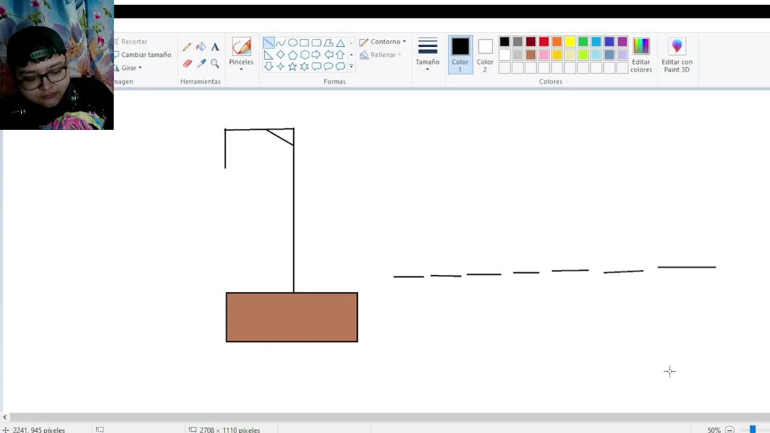The width and height of the screenshot is (770, 433).
Task: Select the Right arrow shape
Action: click(x=316, y=55)
